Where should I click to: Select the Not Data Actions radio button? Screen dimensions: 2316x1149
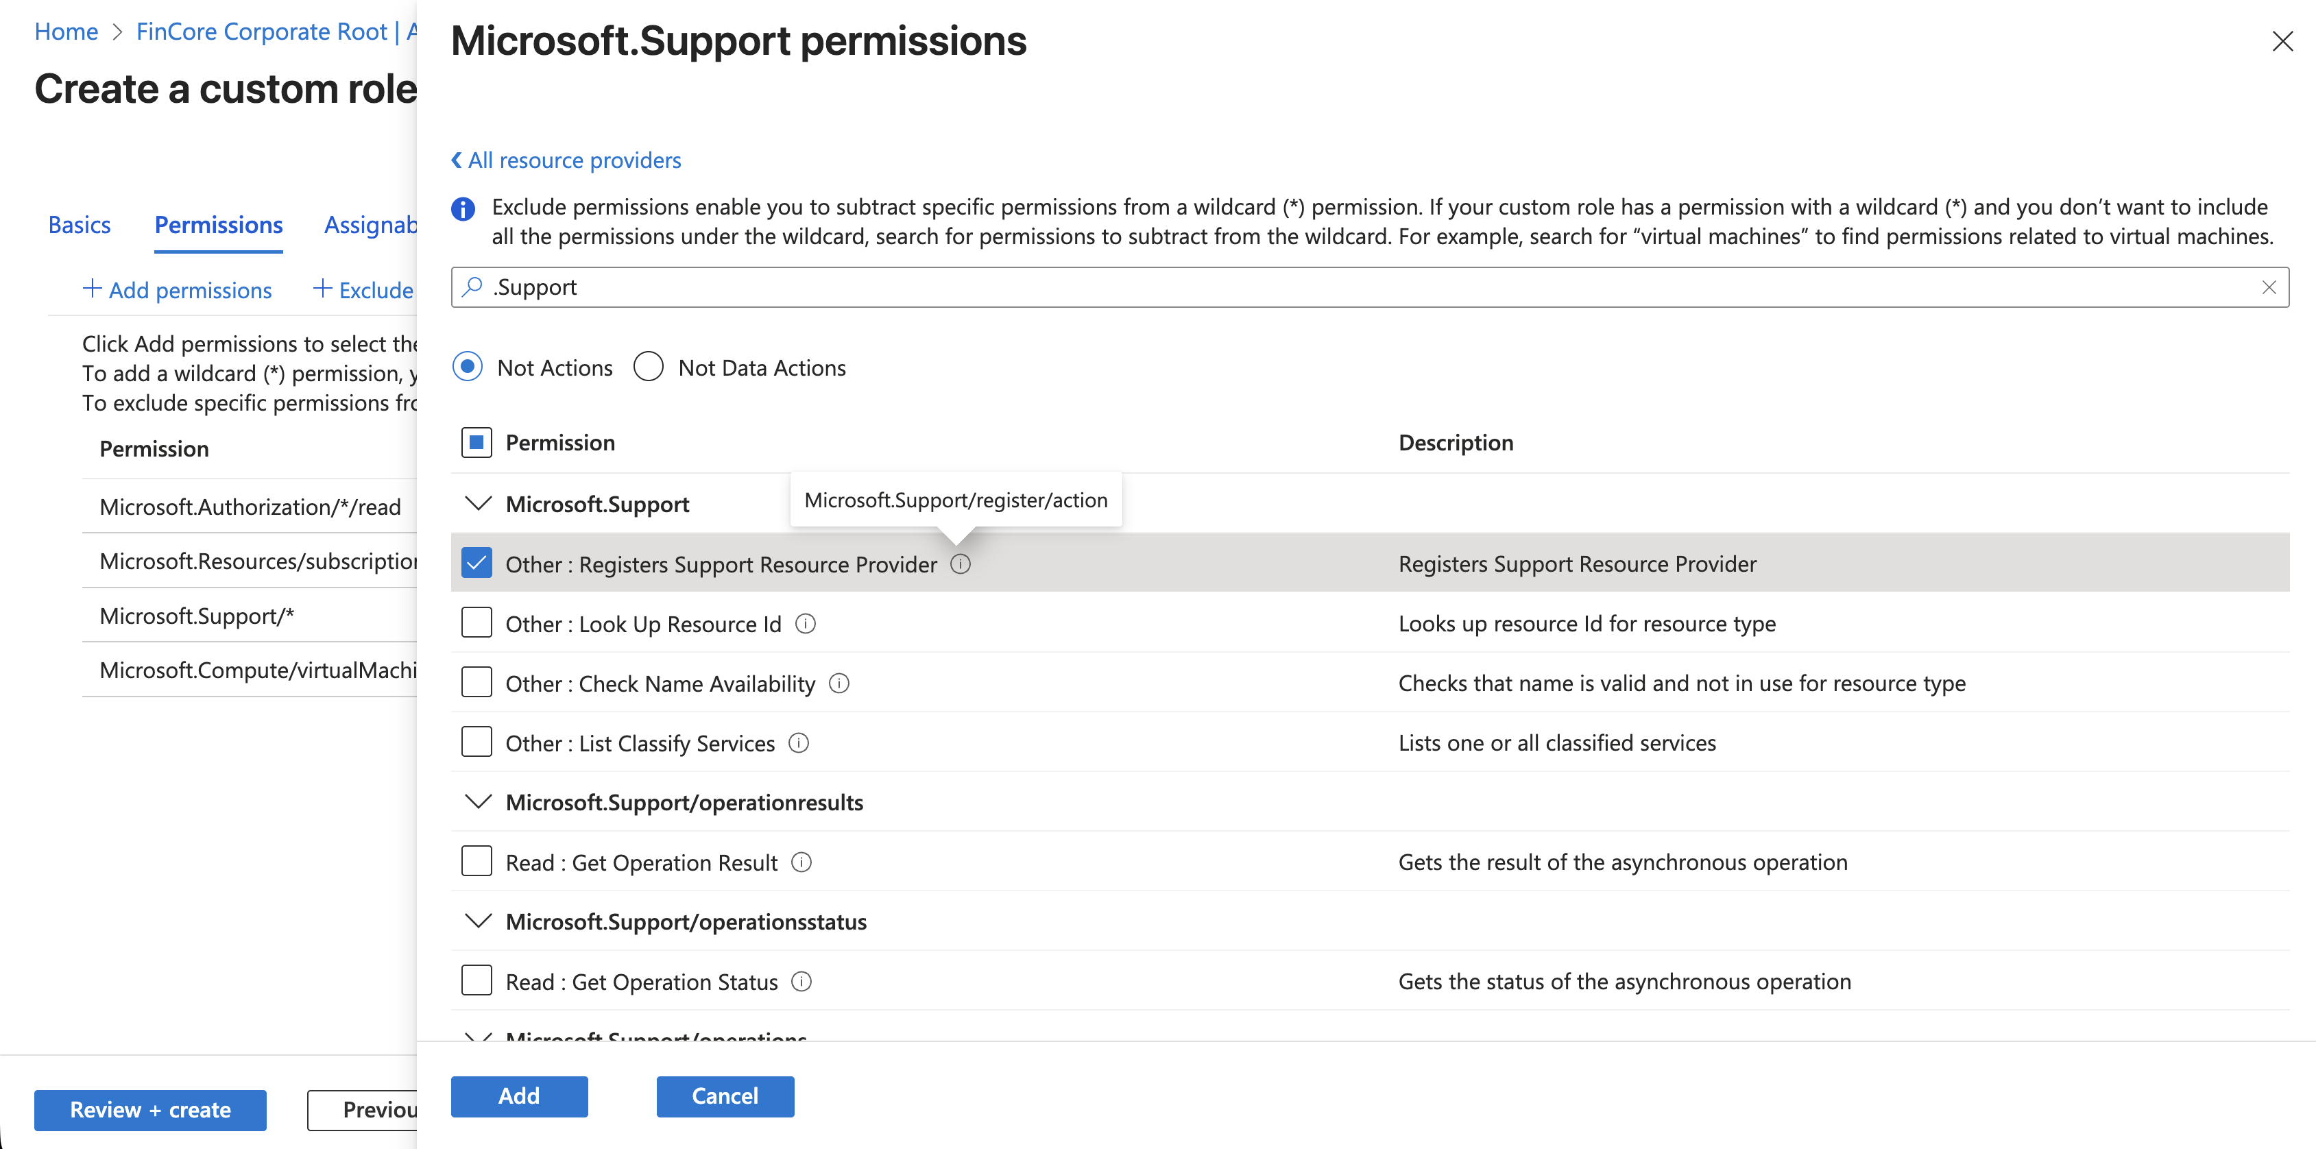(648, 367)
